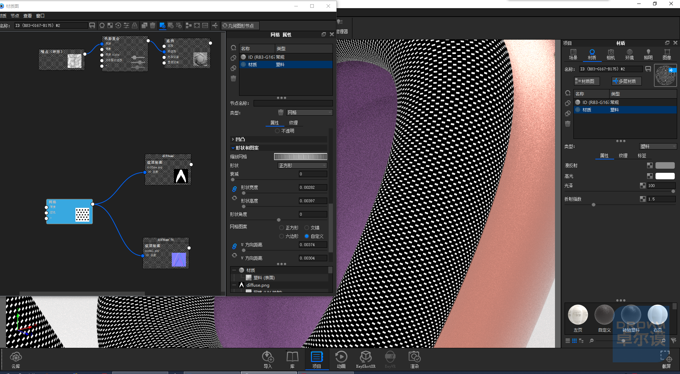Click the link icon beside 形状宽度
Image resolution: width=680 pixels, height=374 pixels.
pos(234,189)
